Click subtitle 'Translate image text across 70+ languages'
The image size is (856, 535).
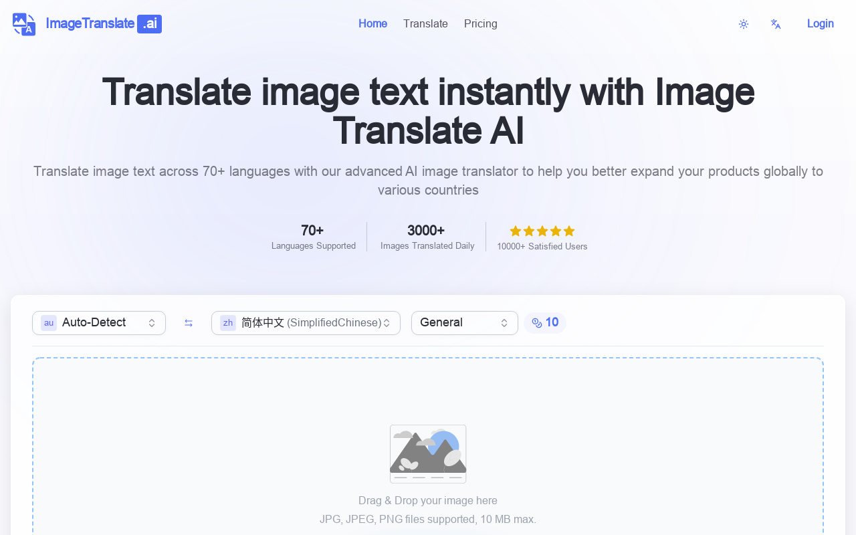pos(428,181)
